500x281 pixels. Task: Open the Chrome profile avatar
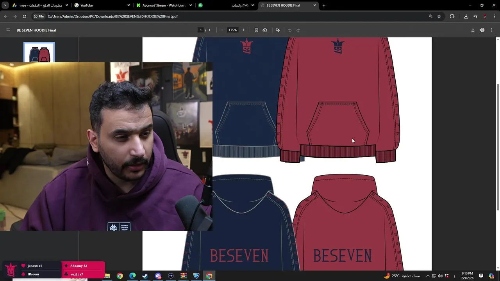485,16
